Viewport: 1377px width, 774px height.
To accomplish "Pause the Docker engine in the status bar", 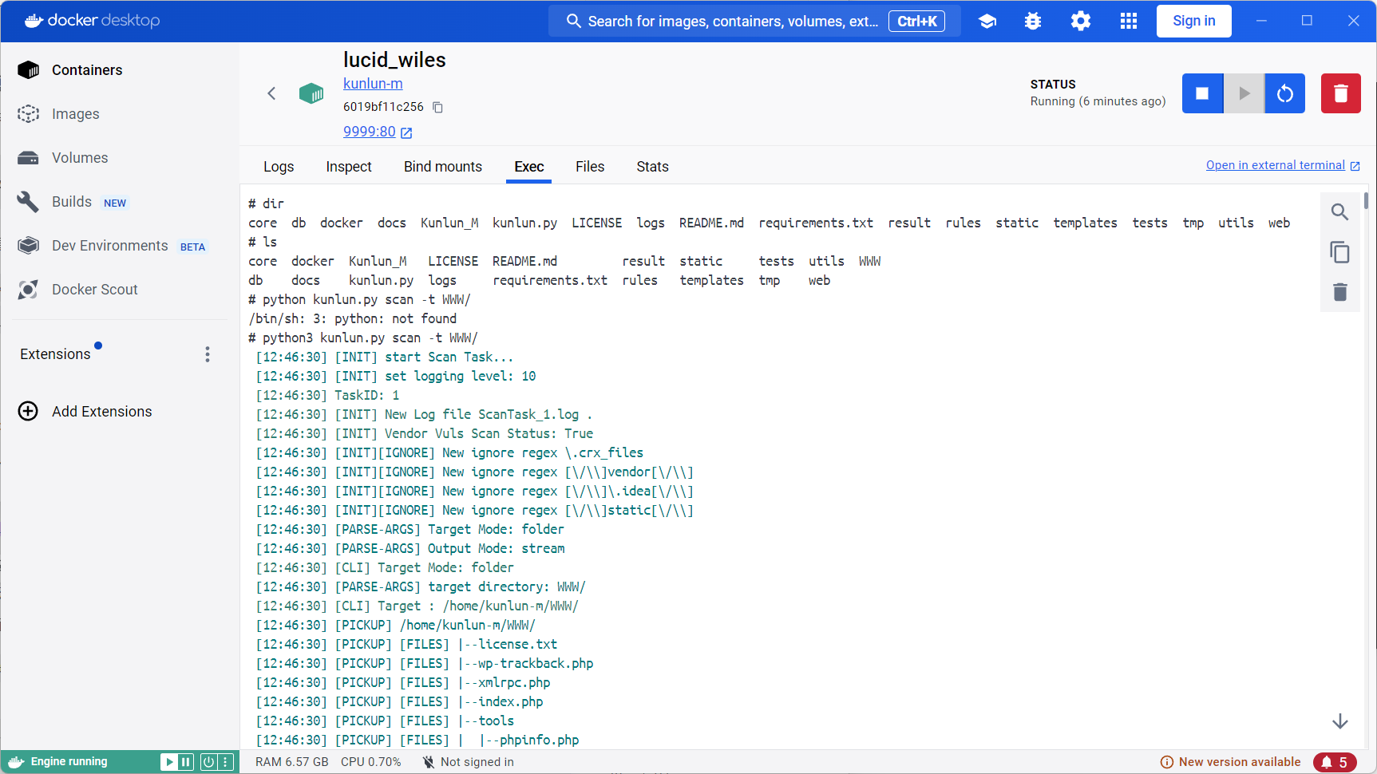I will point(186,762).
